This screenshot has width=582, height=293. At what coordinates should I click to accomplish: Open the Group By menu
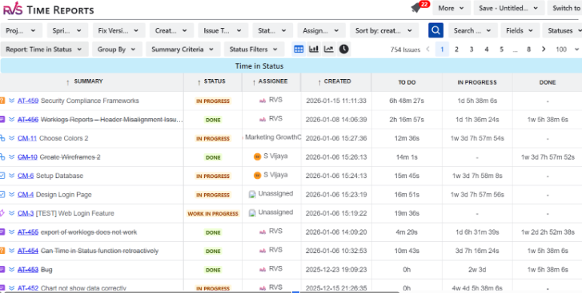118,49
